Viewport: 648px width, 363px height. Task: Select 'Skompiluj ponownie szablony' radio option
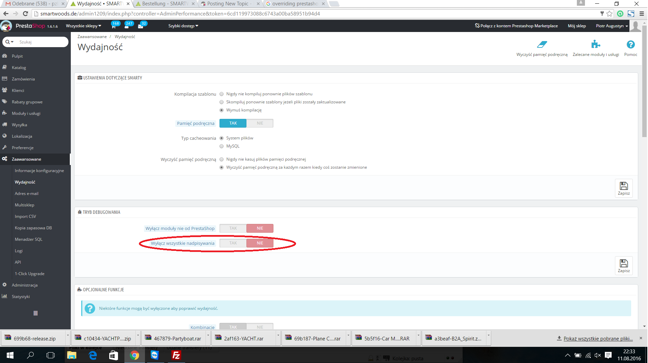[x=222, y=102]
